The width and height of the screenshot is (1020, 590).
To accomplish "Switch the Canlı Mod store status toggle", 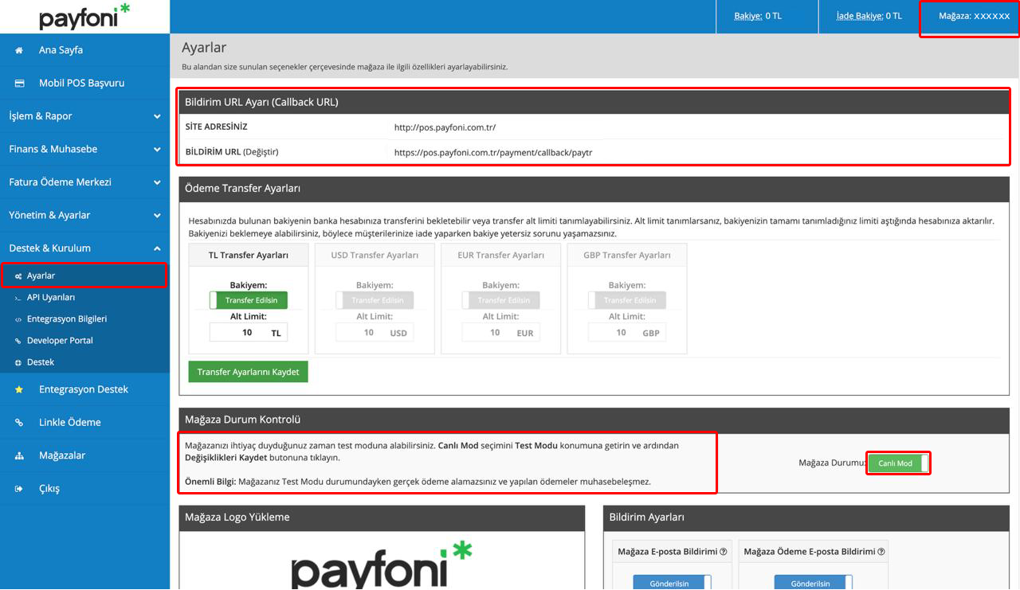I will tap(898, 463).
